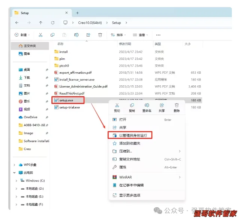Click the toolbar Paste icon
Image resolution: width=239 pixels, height=220 pixels.
point(64,35)
